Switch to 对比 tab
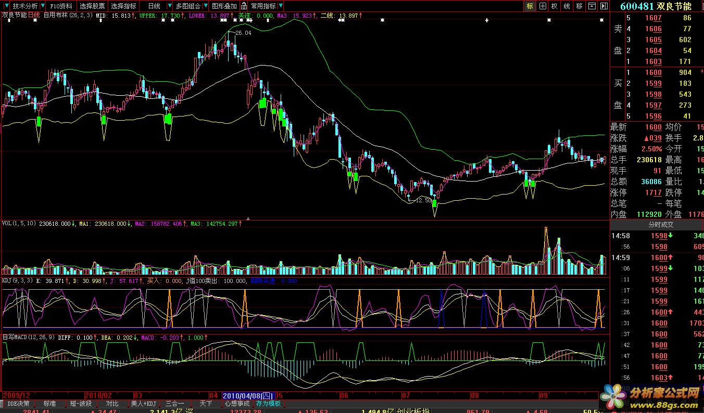Viewport: 704px width, 413px height. point(112,404)
